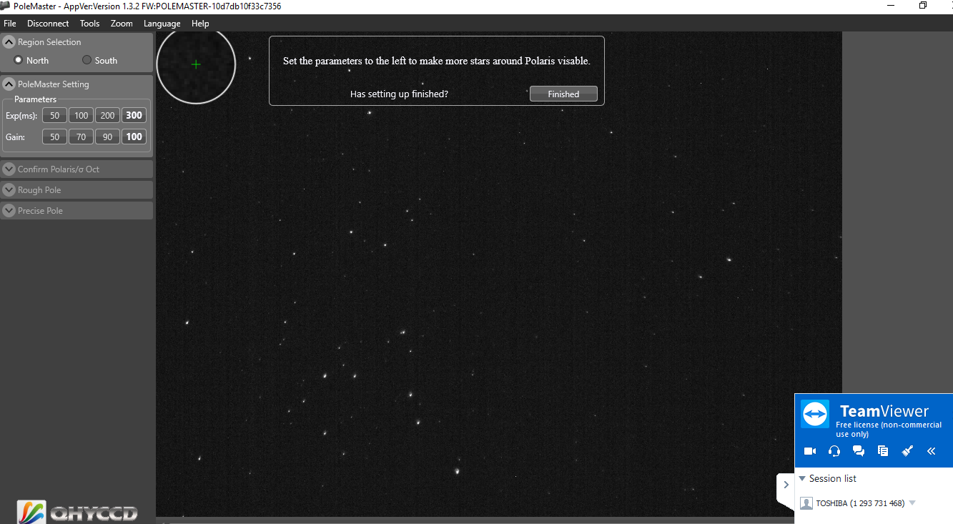Click the TeamViewer headset audio icon
This screenshot has width=953, height=524.
(834, 451)
